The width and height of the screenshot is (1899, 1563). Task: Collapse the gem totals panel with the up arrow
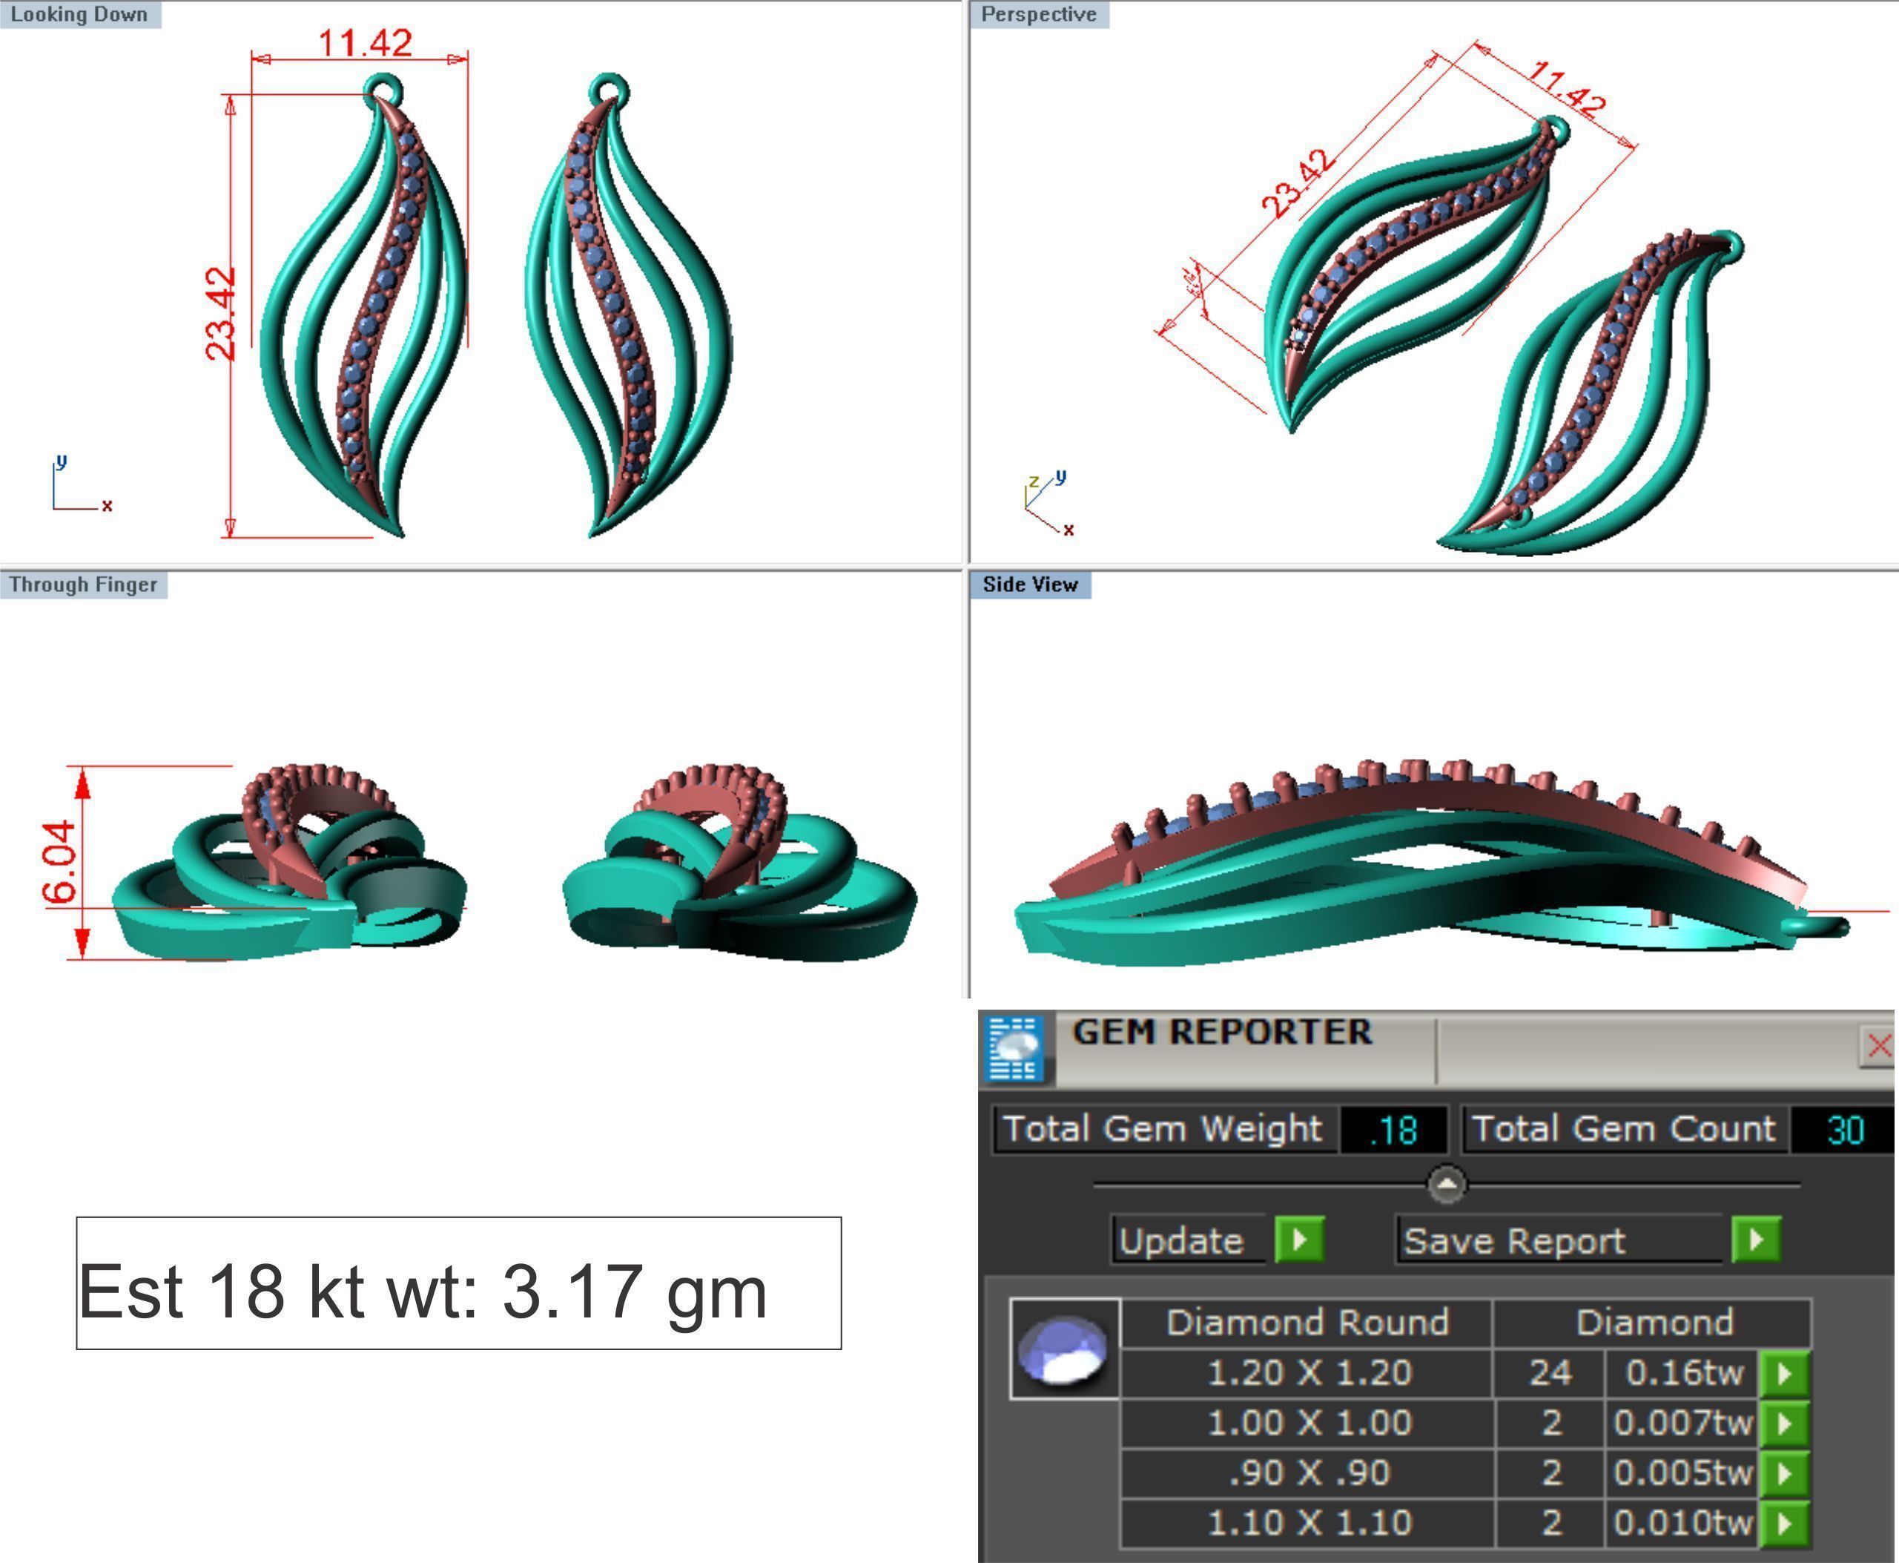[x=1446, y=1184]
